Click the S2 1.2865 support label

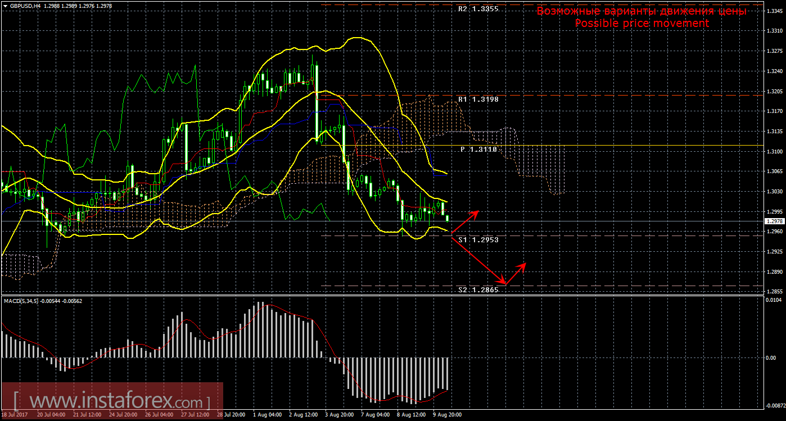tap(478, 290)
